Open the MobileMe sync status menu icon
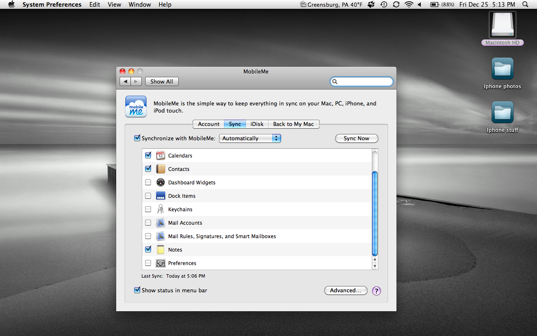Screen dimensions: 537x336 (396, 5)
